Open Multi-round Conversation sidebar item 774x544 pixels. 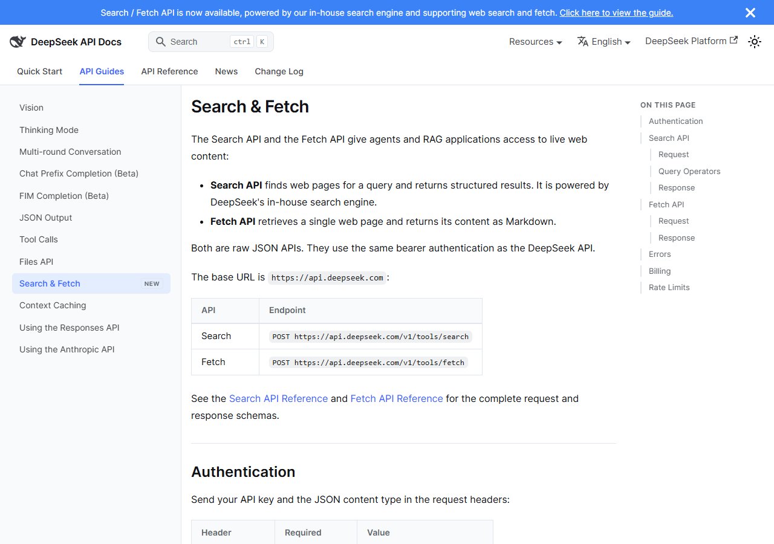pyautogui.click(x=91, y=152)
